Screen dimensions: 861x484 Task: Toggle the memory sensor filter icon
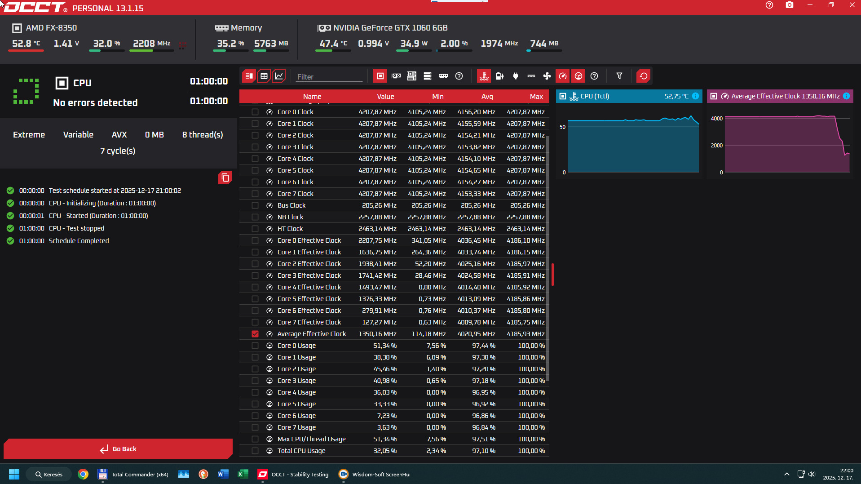[443, 76]
